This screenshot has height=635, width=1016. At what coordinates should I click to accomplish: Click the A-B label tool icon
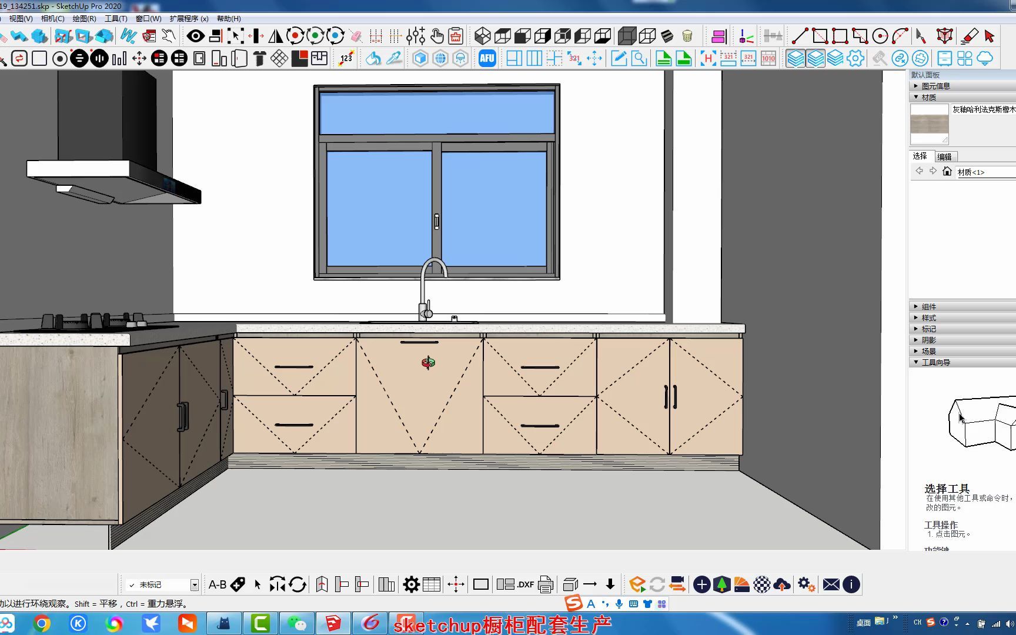(x=218, y=584)
